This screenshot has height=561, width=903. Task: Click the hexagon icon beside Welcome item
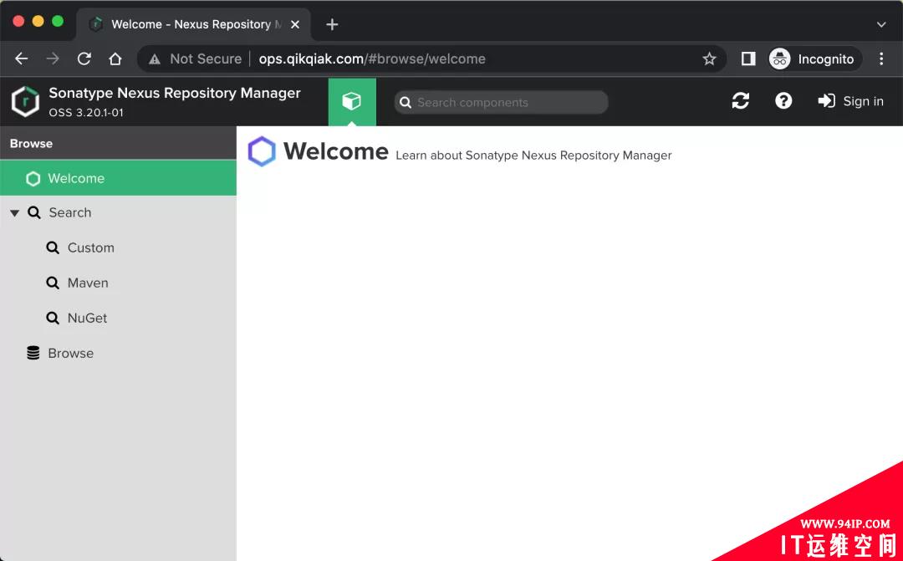33,179
